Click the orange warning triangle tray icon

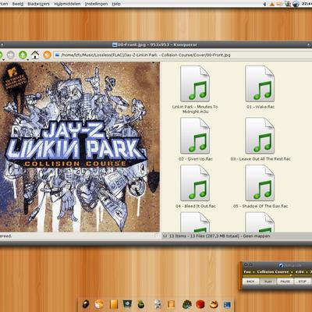coord(272,4)
